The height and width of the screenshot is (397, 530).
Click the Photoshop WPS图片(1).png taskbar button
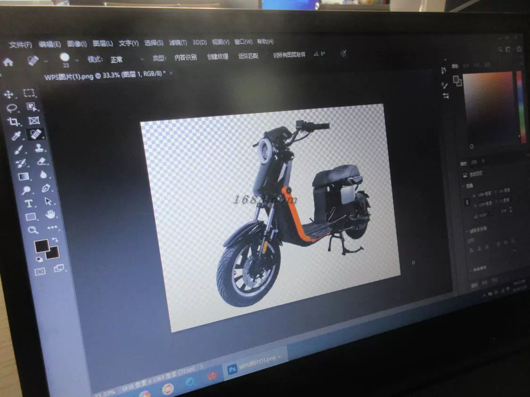(254, 363)
